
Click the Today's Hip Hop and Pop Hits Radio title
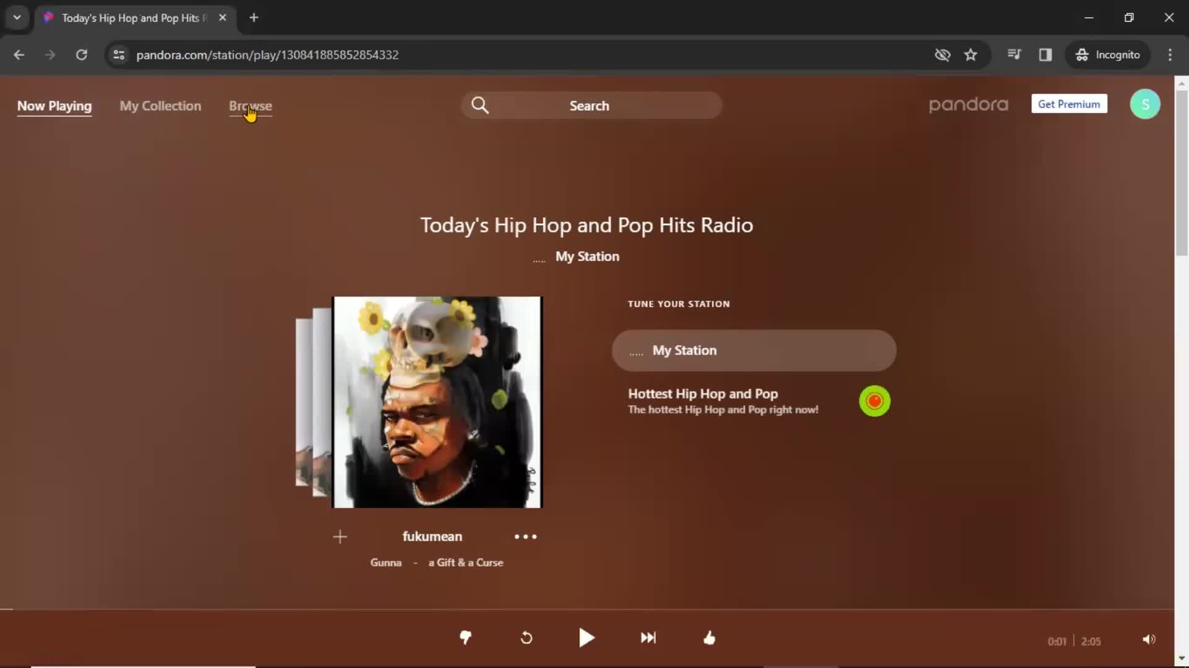[x=586, y=225]
